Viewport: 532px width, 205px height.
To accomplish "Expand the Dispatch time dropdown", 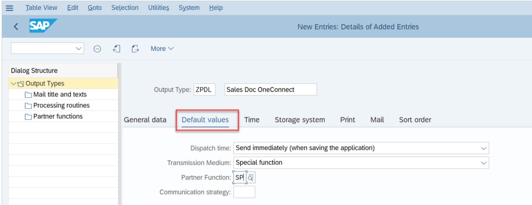I will [x=484, y=148].
